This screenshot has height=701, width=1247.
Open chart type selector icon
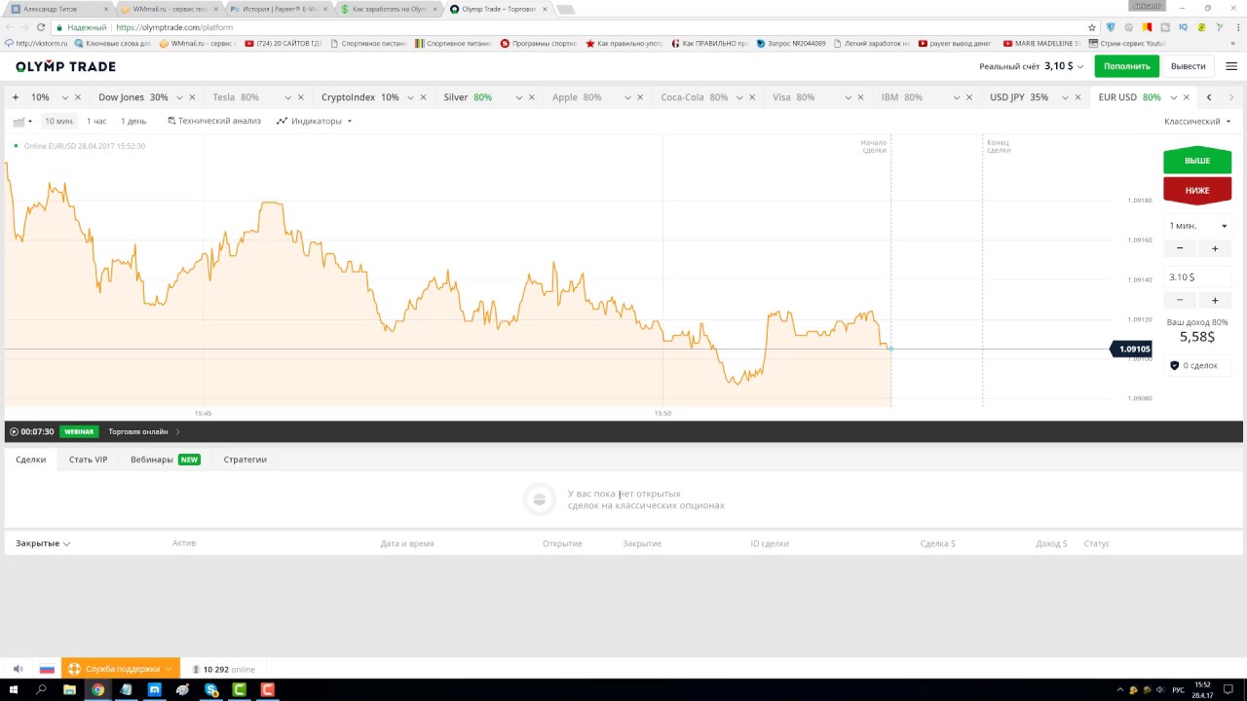[x=22, y=122]
